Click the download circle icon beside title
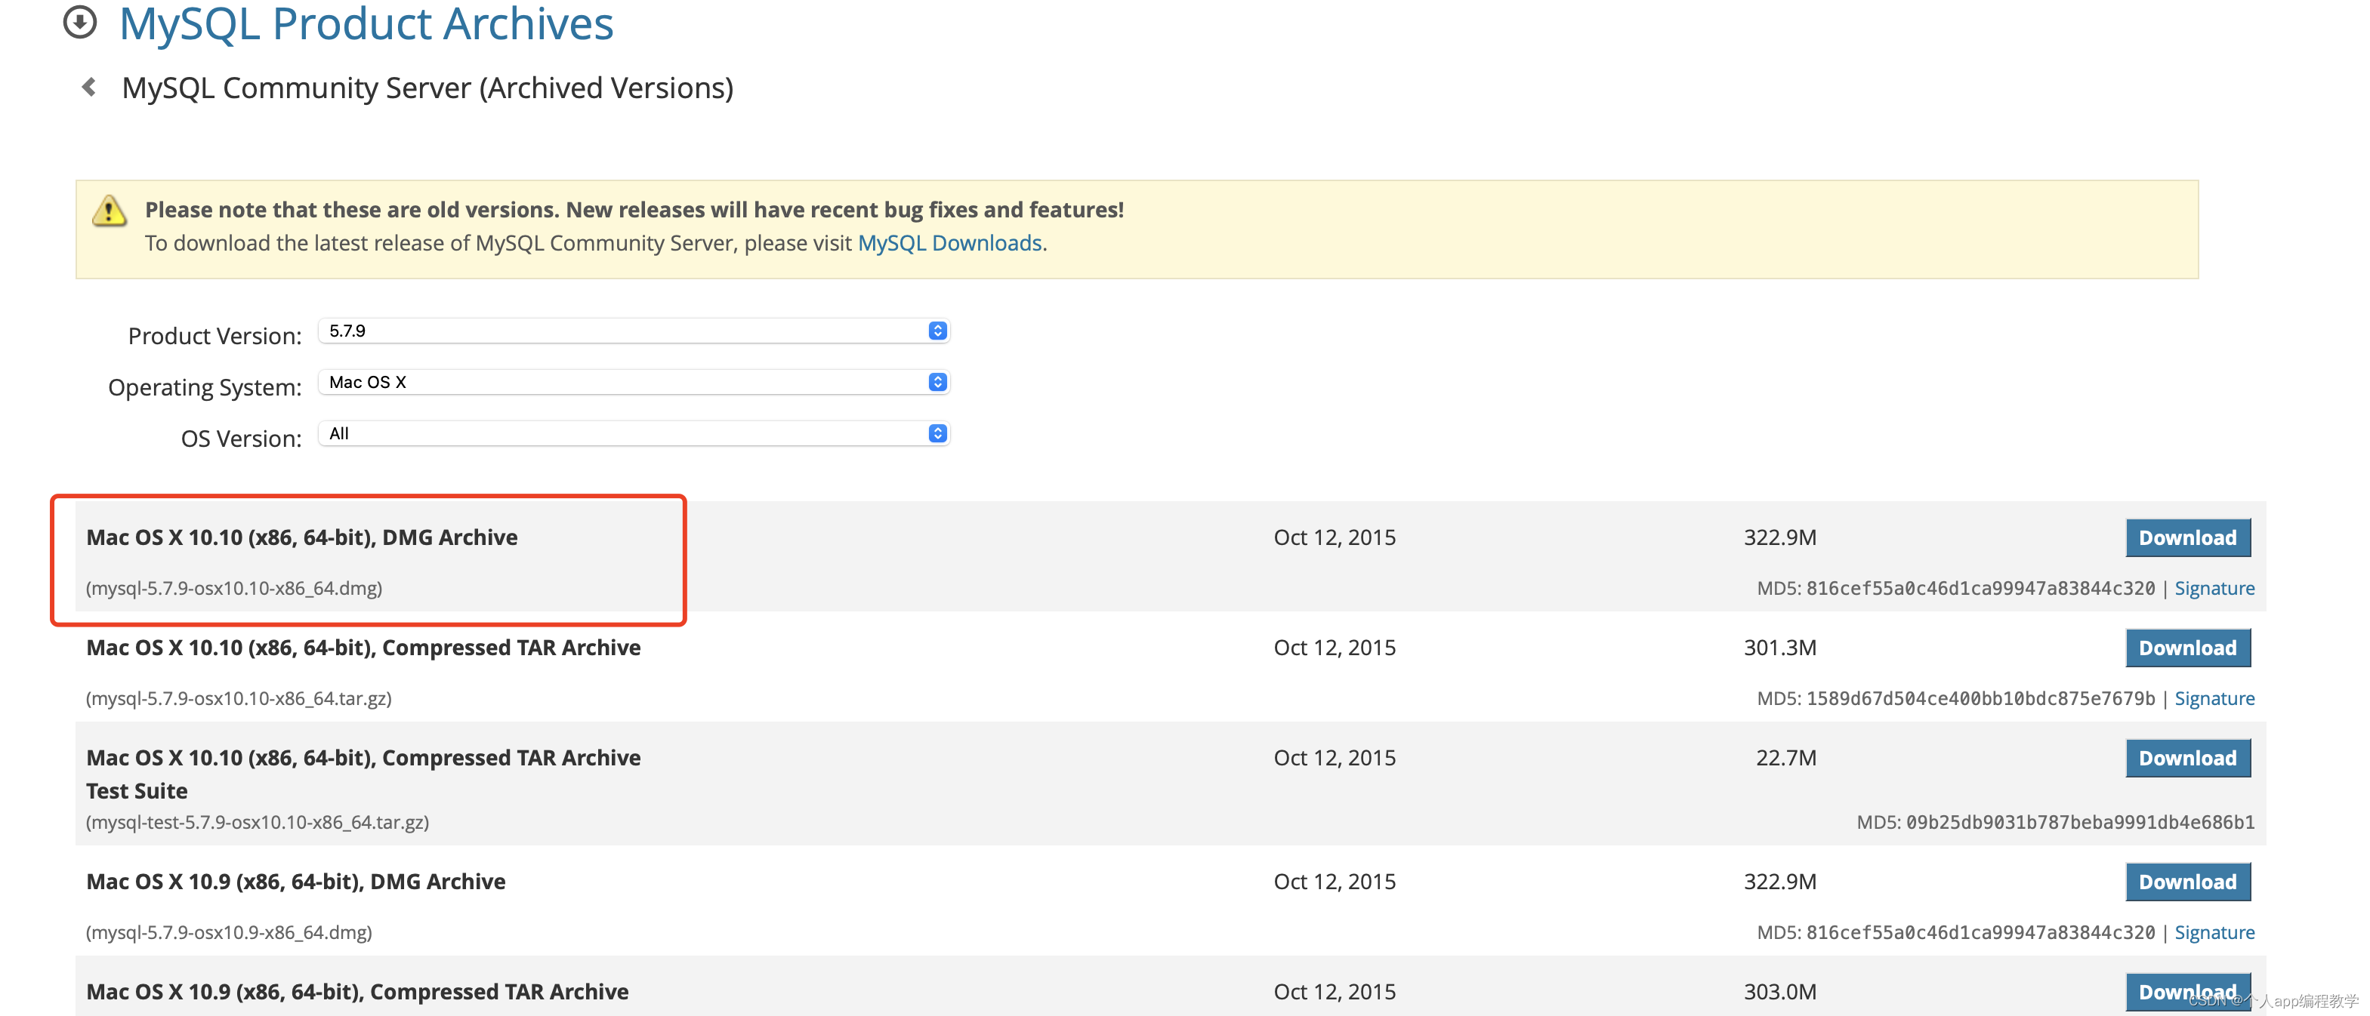The image size is (2370, 1016). tap(80, 22)
